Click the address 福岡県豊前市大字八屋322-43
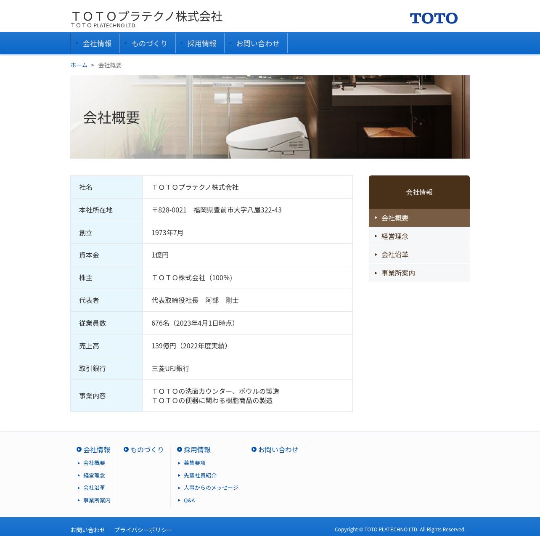540x536 pixels. (x=238, y=210)
